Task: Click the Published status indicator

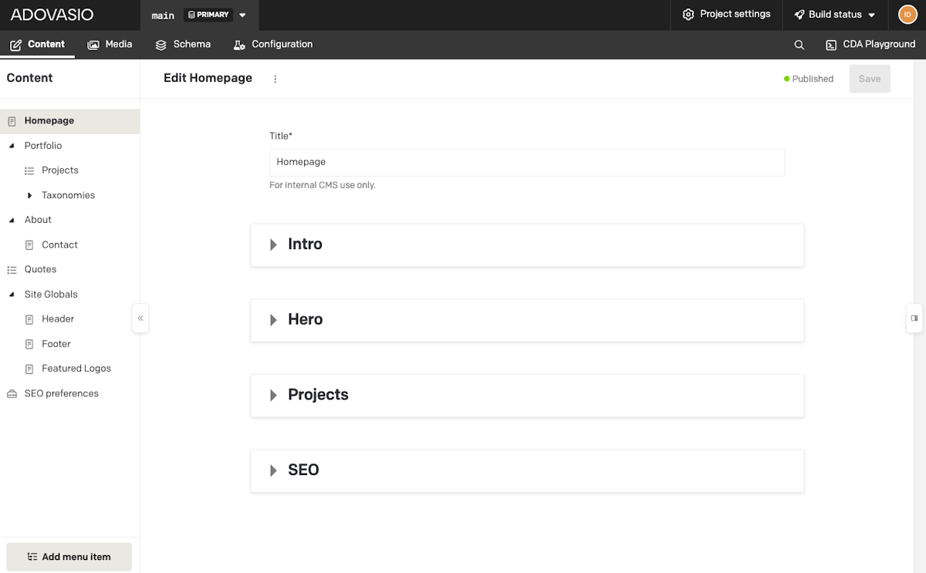Action: coord(808,78)
